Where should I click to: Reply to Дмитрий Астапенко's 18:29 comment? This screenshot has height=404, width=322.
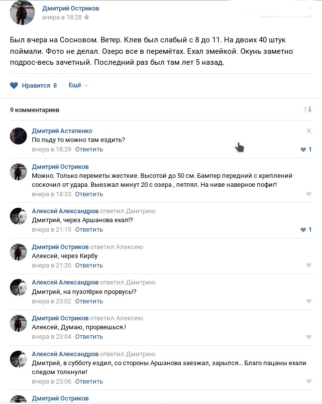tap(89, 149)
